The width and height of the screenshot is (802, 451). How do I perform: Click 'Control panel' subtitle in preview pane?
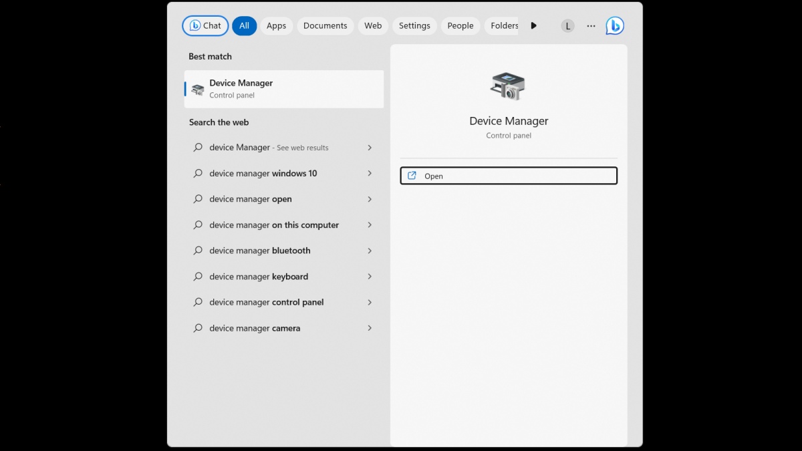coord(509,136)
